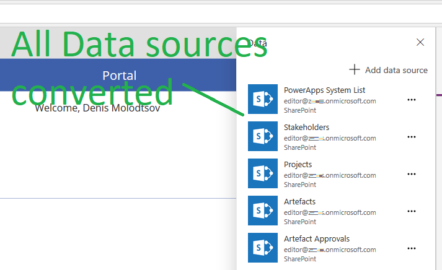The image size is (442, 270).
Task: Click the editor email under Projects
Action: 330,175
